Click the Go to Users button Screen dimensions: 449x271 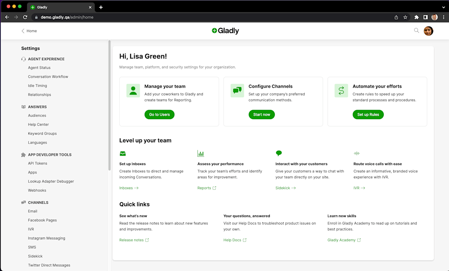[x=159, y=115]
